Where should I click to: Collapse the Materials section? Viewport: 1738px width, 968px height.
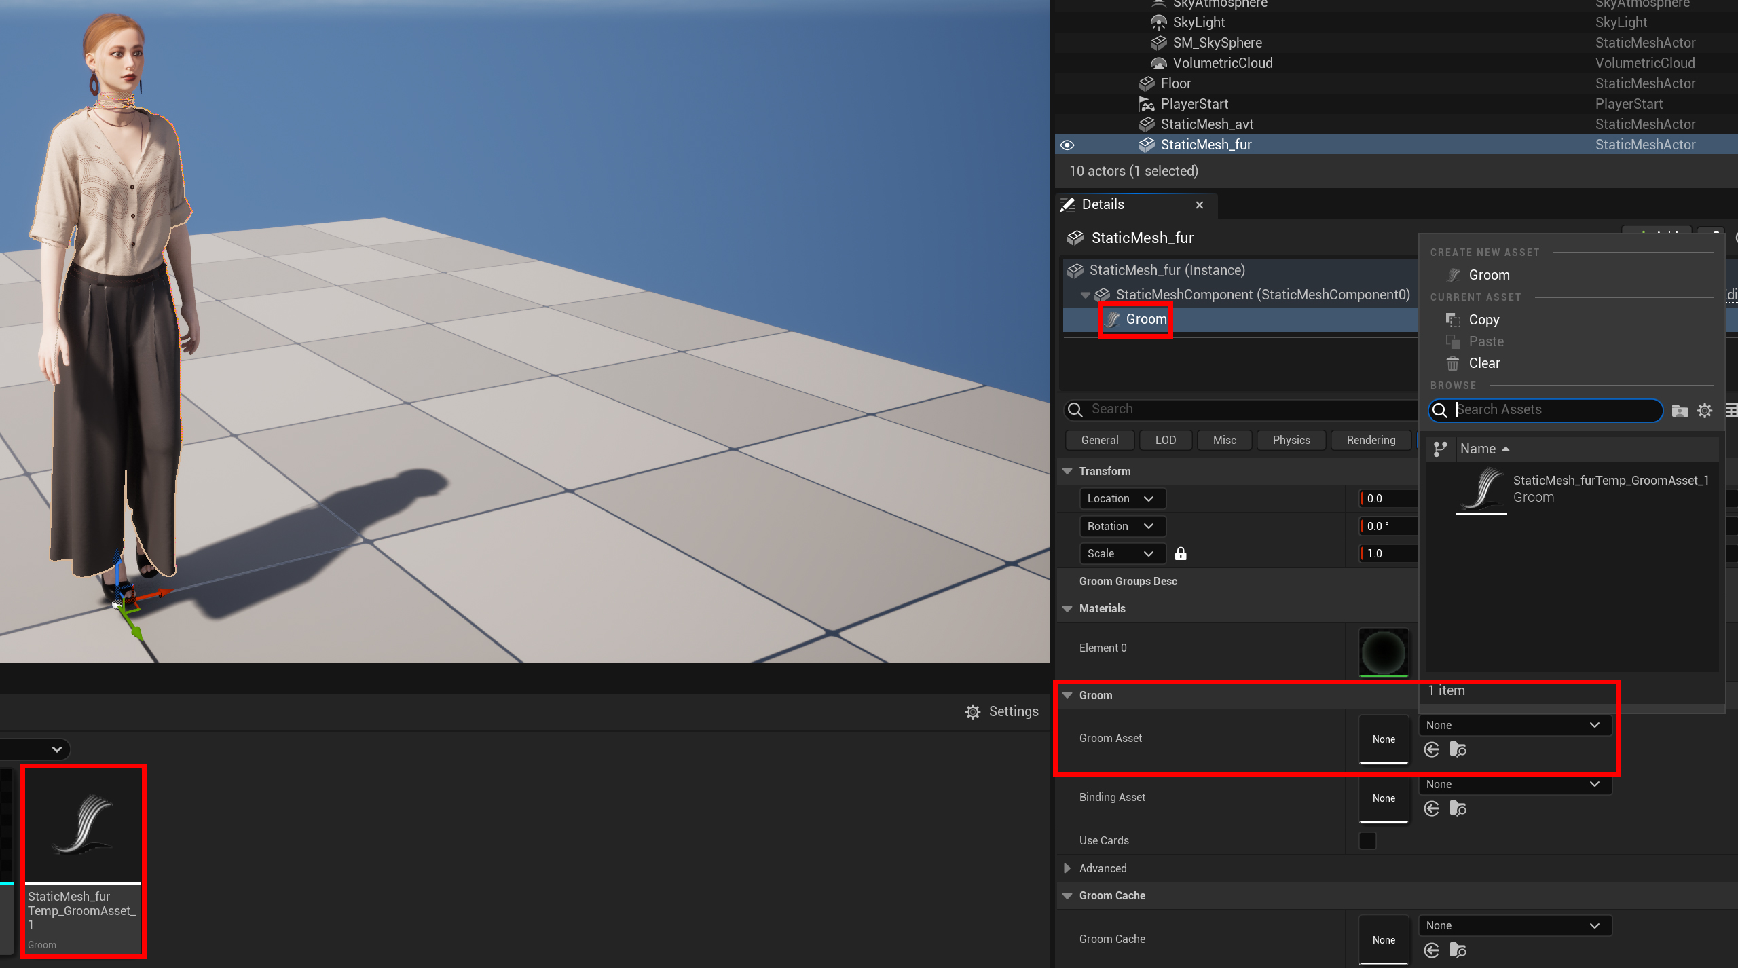tap(1067, 609)
